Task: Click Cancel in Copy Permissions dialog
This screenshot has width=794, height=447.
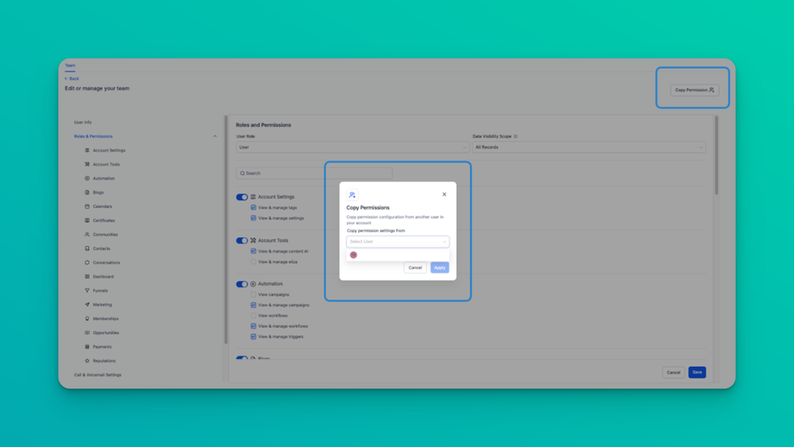Action: [415, 268]
